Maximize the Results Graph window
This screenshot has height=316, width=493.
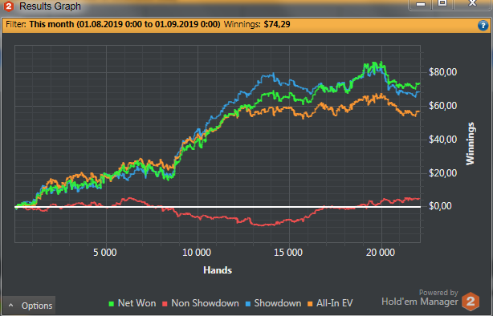click(x=442, y=4)
